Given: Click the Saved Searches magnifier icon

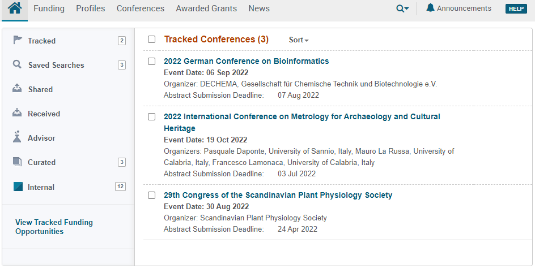Looking at the screenshot, I should click(18, 64).
